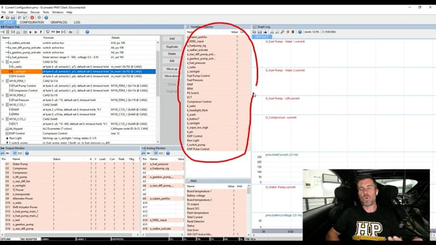The height and width of the screenshot is (245, 436).
Task: Select a_fuel_pressure row in Analog Monitor
Action: tap(163, 164)
